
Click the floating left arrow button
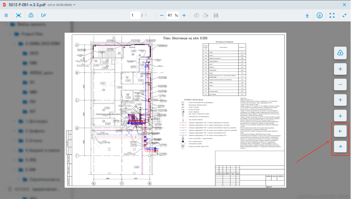point(340,131)
